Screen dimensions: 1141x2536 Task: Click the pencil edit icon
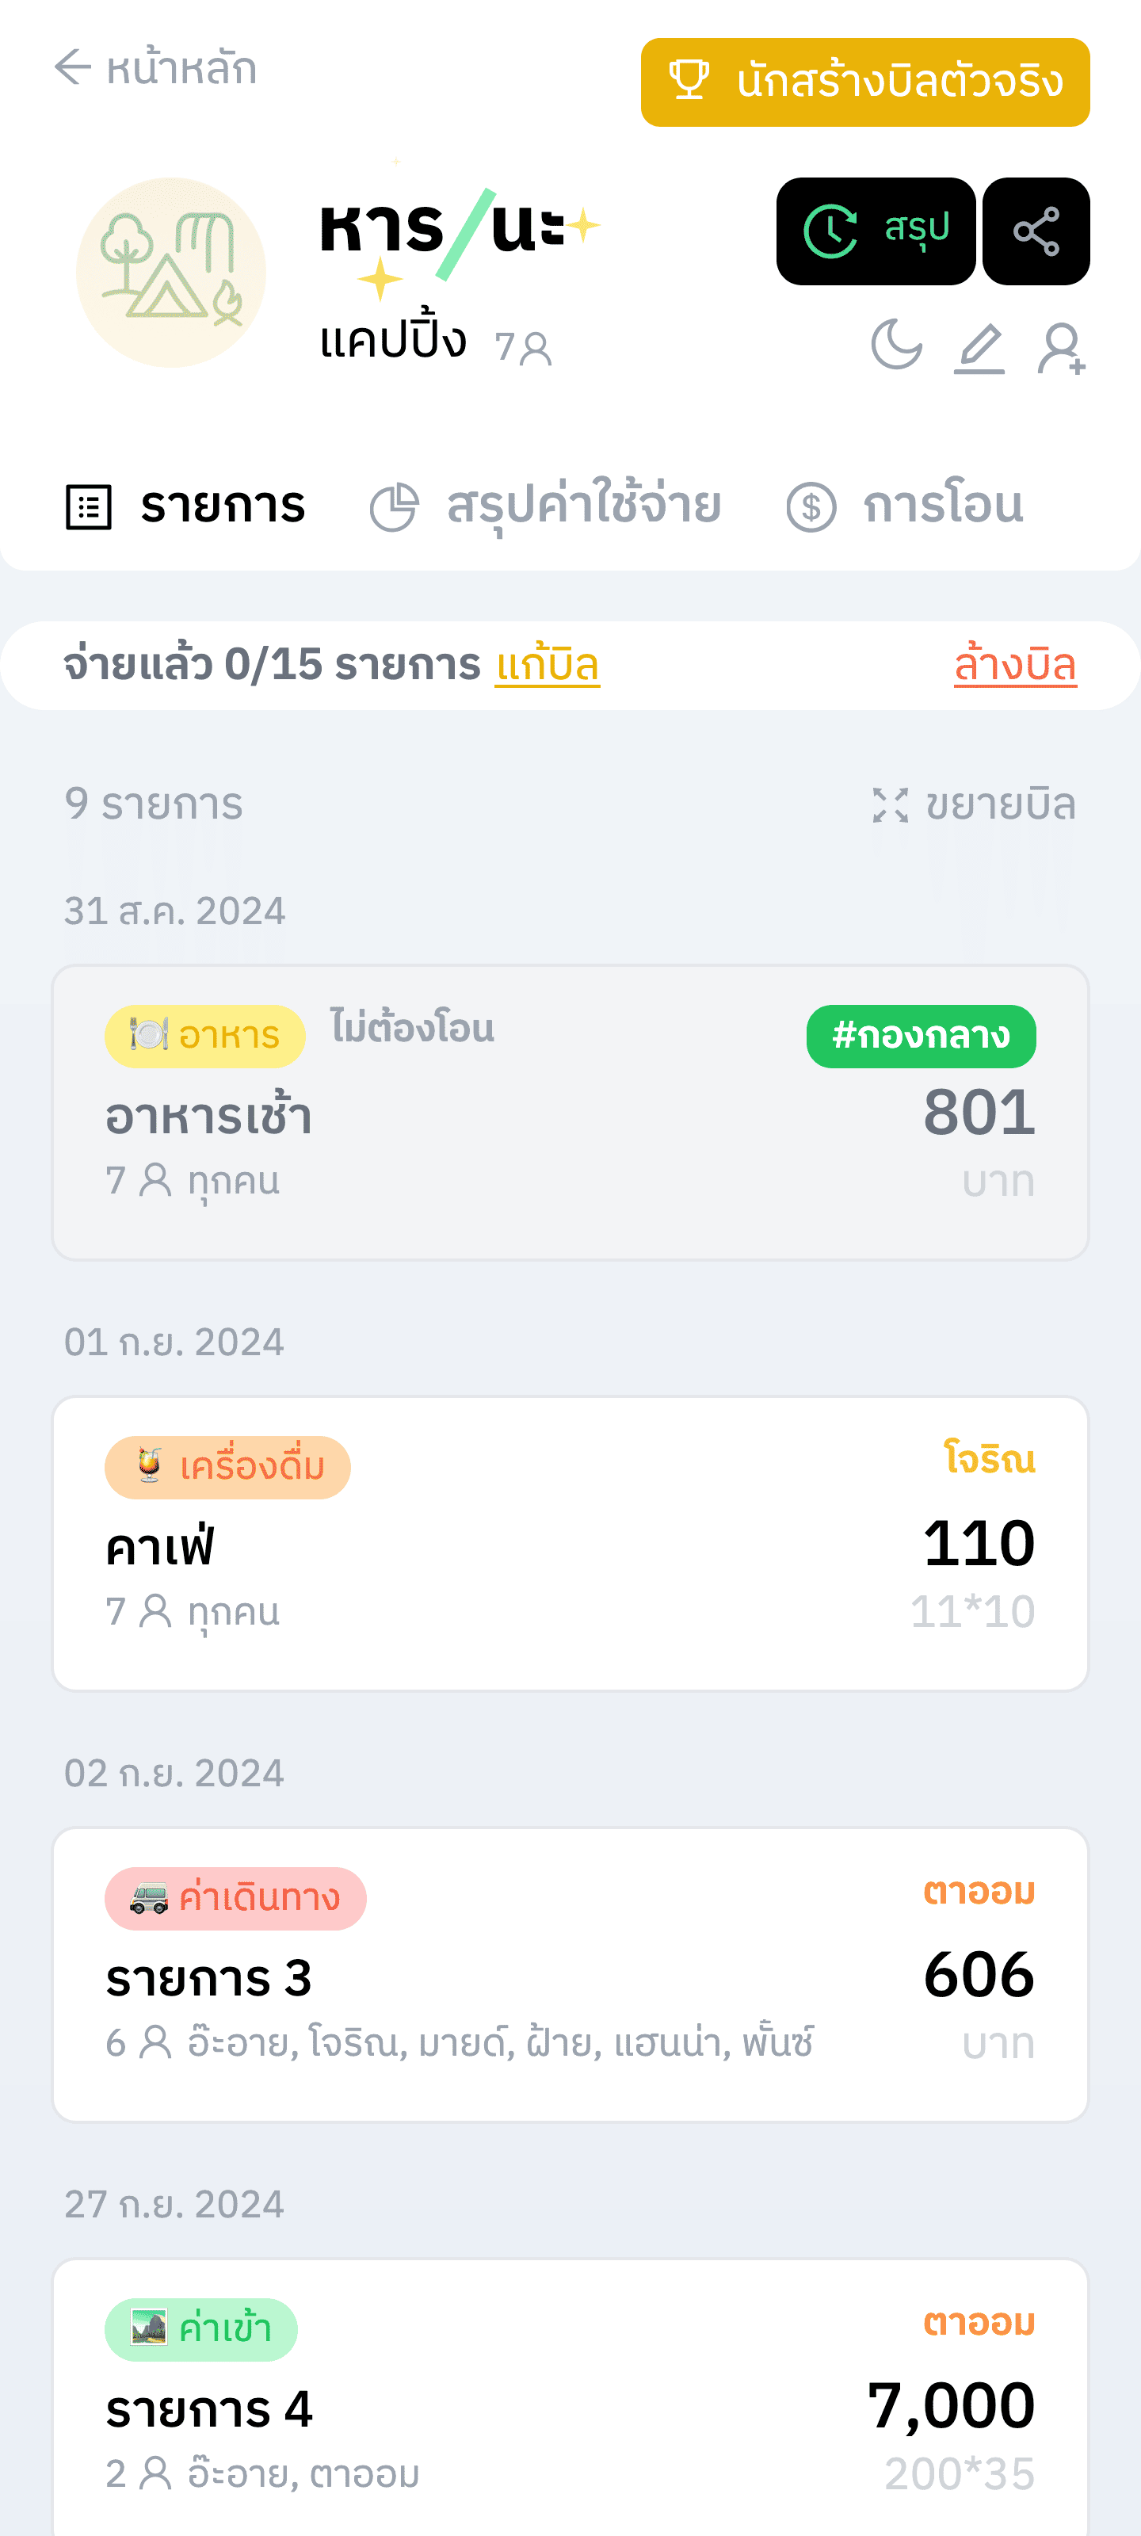979,348
